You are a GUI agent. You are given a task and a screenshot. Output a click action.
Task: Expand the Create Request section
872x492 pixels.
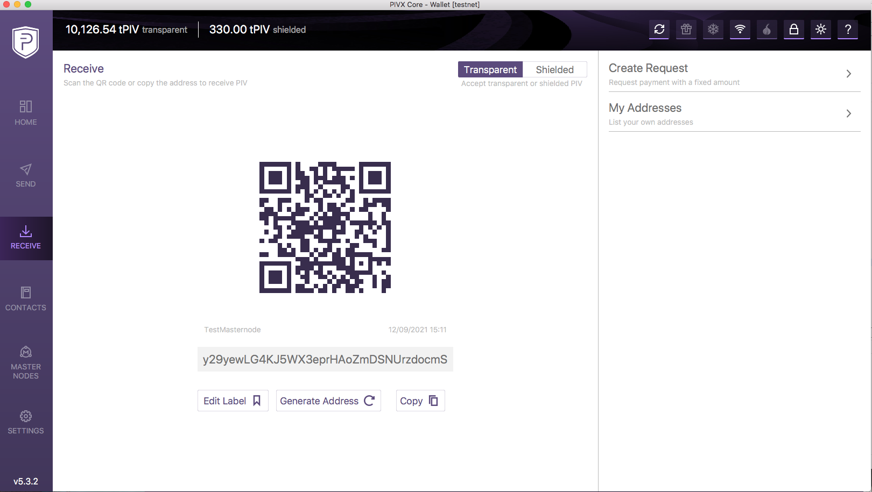click(734, 74)
